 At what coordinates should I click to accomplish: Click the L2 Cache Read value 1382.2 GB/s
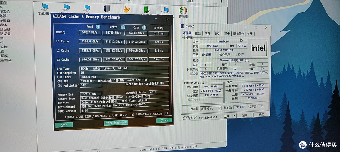(90, 51)
